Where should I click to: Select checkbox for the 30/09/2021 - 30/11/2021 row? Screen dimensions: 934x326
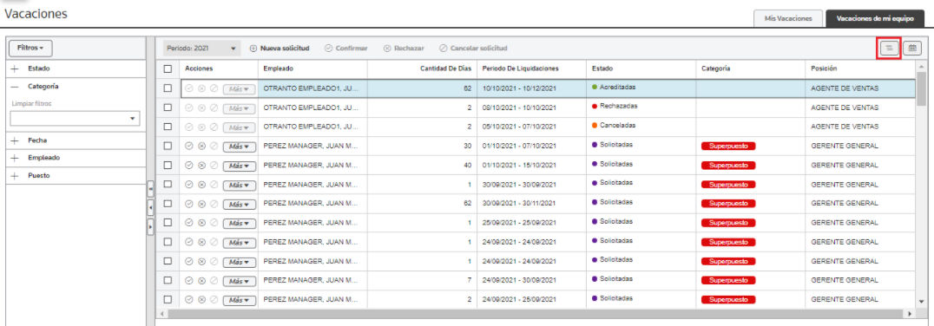(x=168, y=204)
